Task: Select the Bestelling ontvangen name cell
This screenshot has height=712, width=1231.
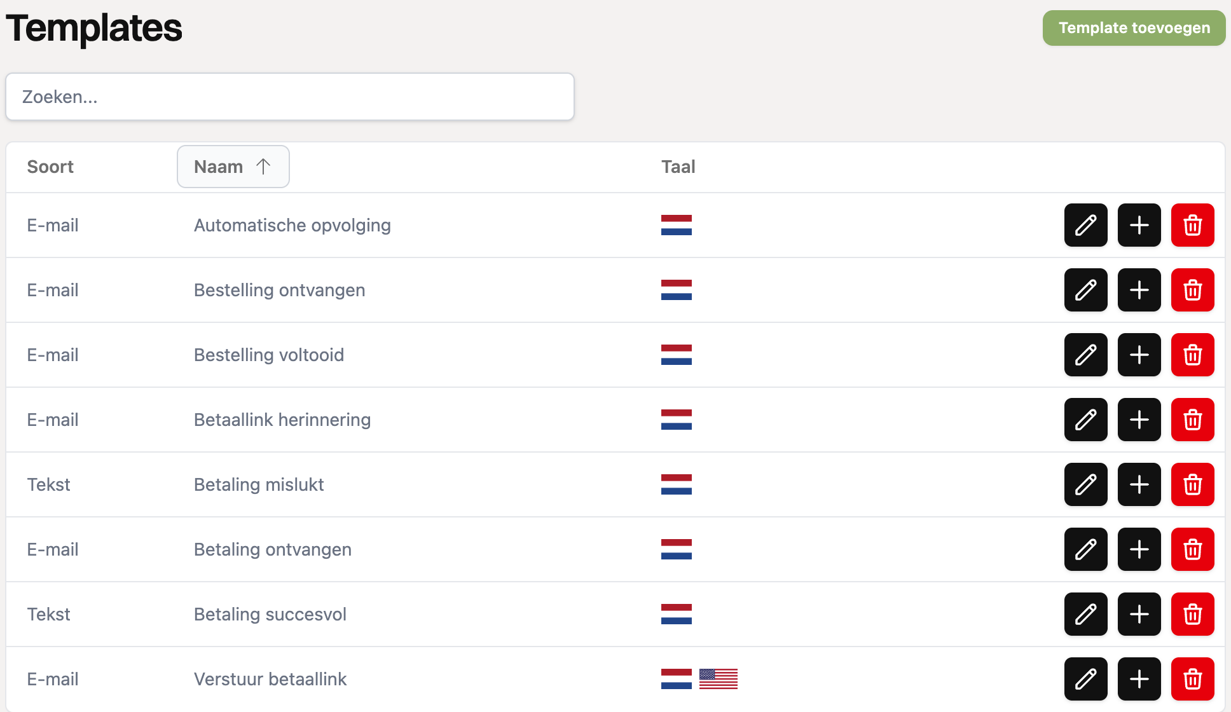Action: [x=280, y=290]
